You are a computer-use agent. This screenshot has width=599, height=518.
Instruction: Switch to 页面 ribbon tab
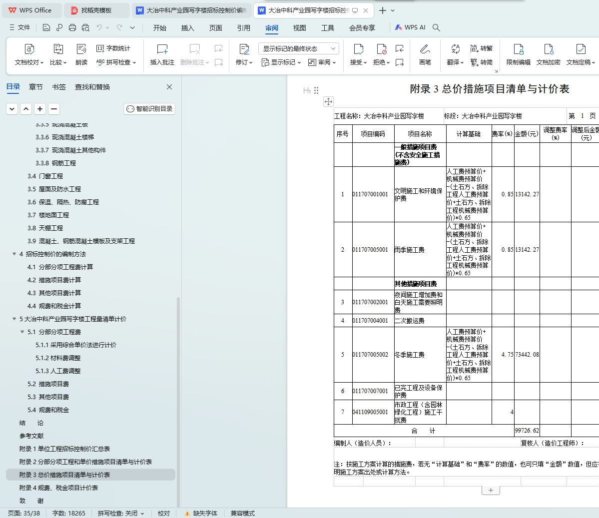click(x=215, y=28)
